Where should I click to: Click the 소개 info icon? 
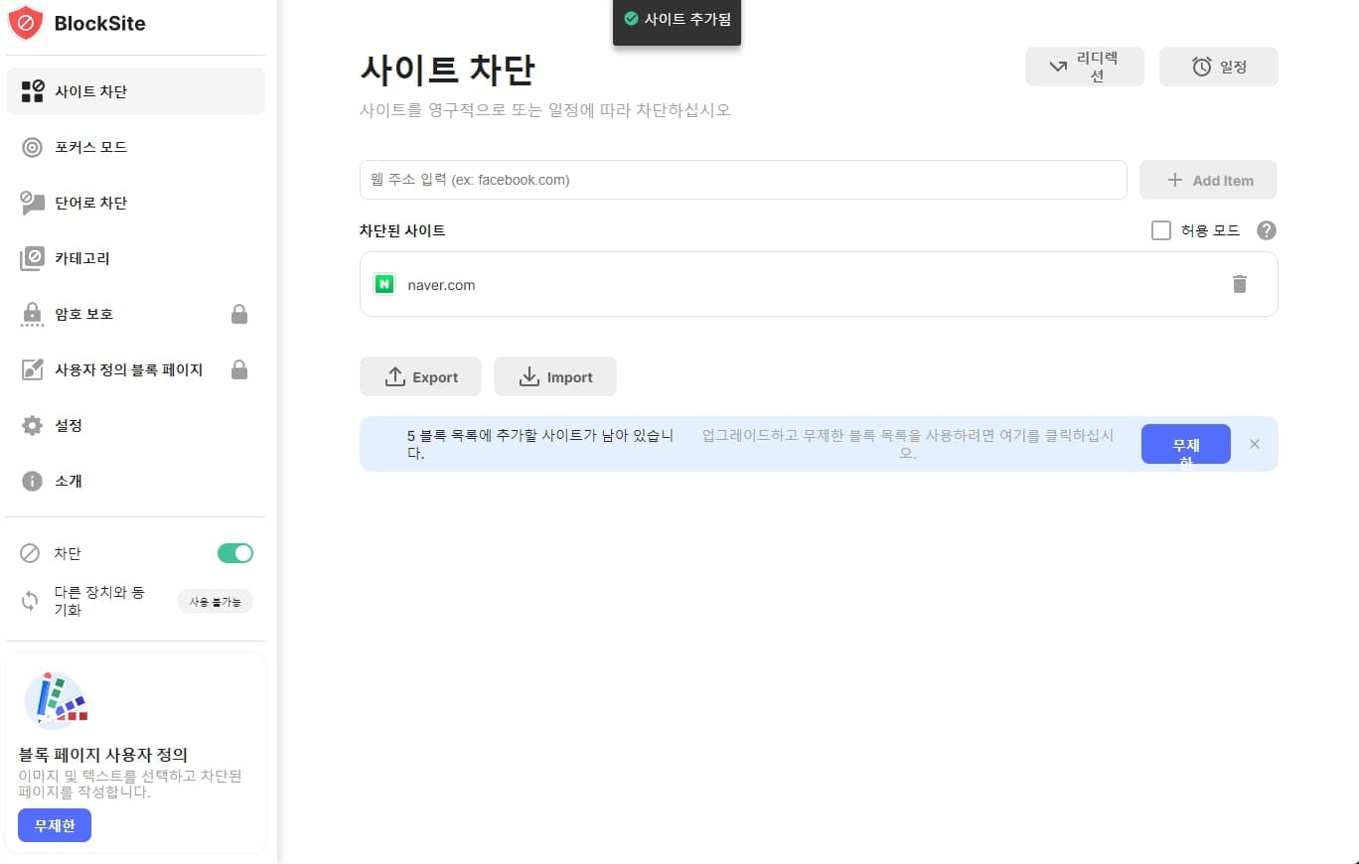click(x=33, y=481)
